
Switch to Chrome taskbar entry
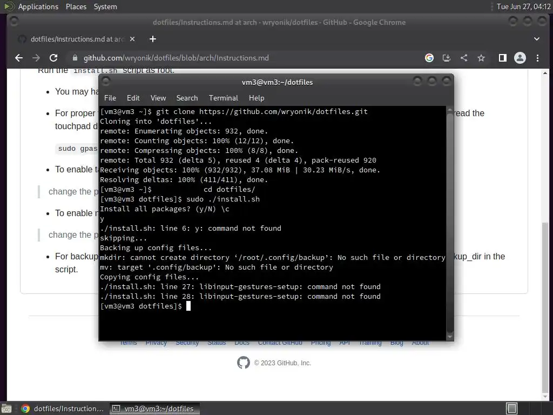click(63, 409)
